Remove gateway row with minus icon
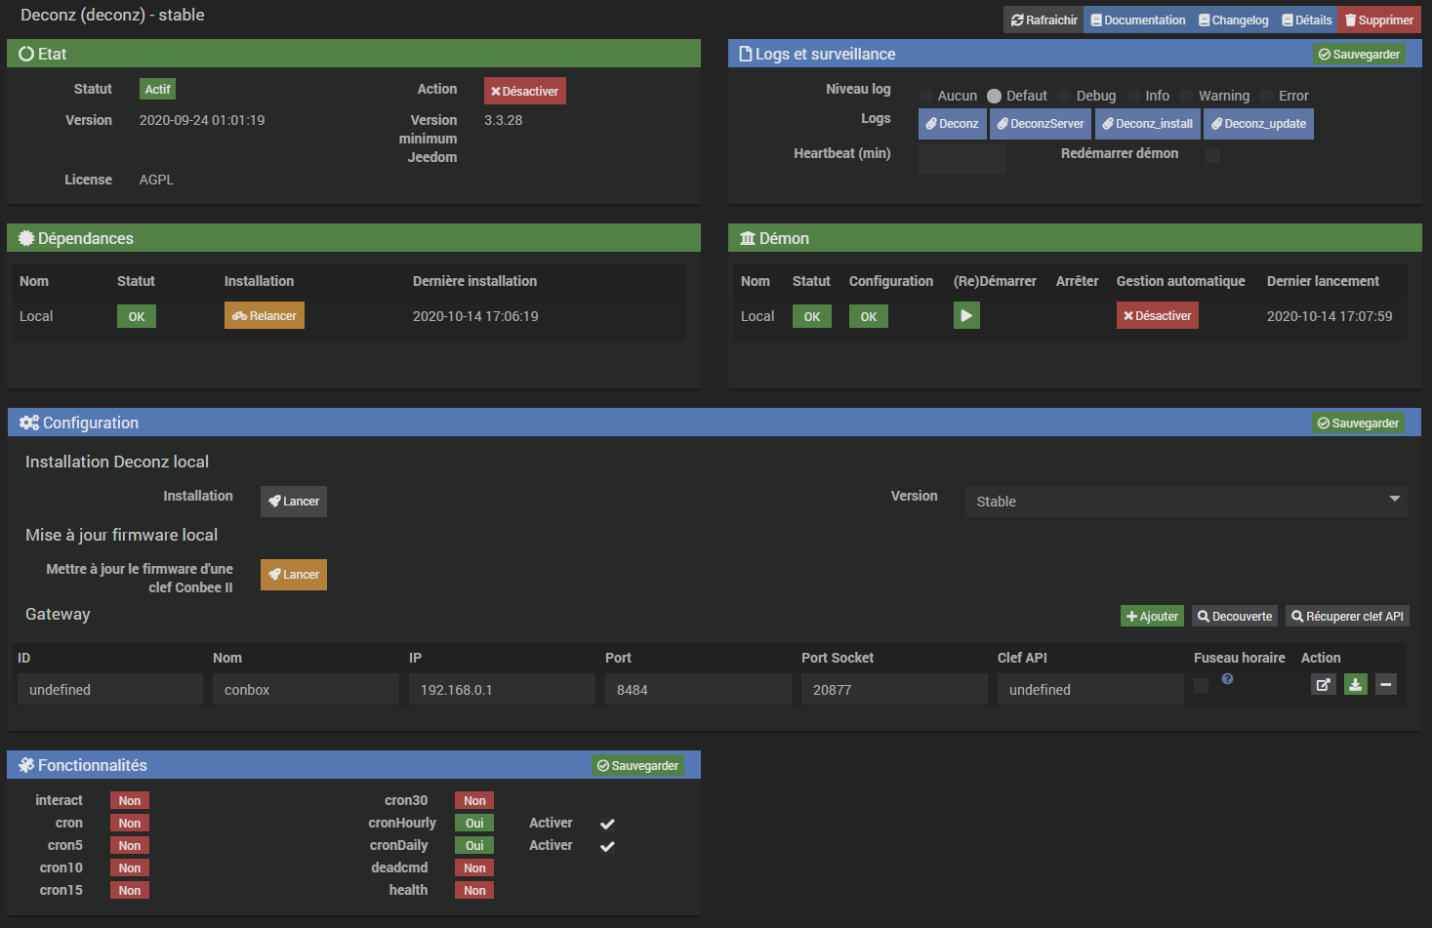The width and height of the screenshot is (1432, 928). 1385,685
